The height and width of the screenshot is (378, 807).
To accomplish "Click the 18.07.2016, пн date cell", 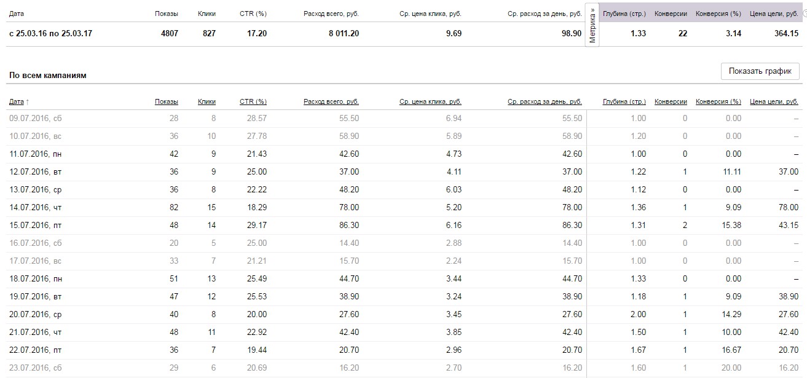I will 36,279.
